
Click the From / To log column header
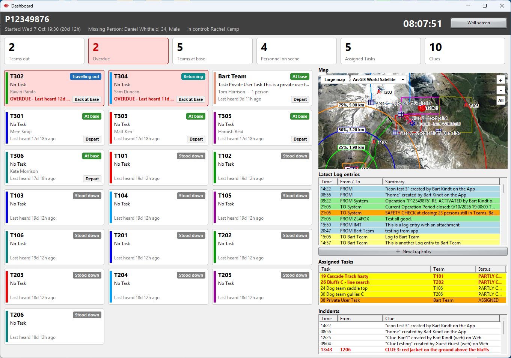pyautogui.click(x=360, y=182)
